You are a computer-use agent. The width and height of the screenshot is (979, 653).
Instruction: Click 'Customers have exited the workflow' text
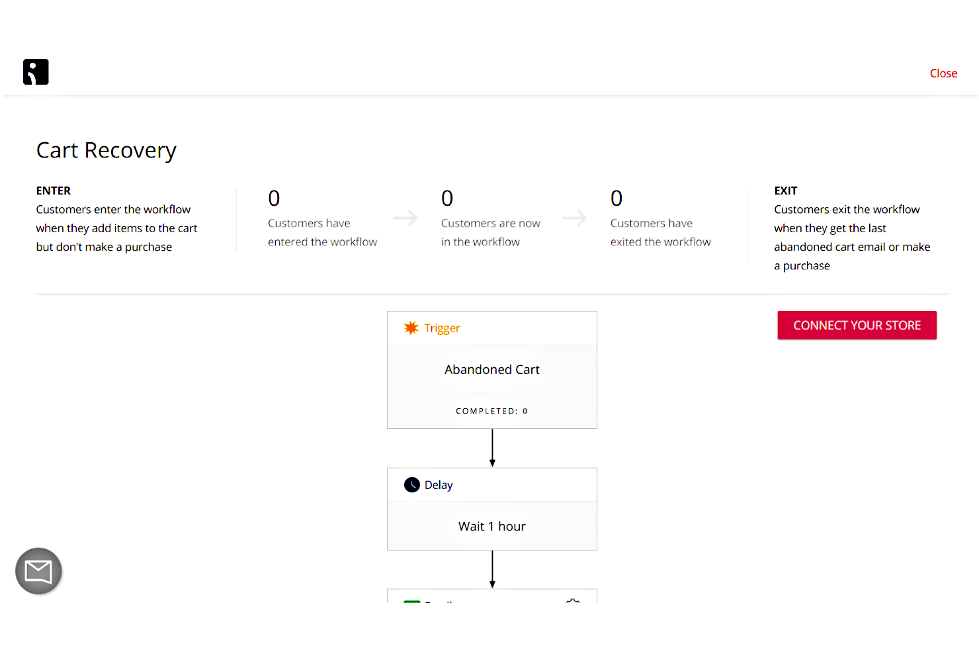(x=660, y=233)
